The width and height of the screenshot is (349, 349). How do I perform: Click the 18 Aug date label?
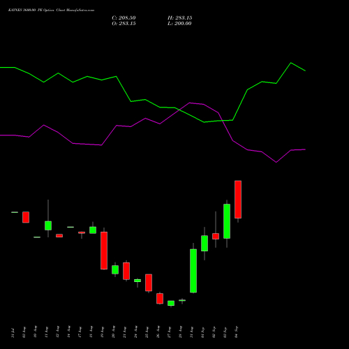pyautogui.click(x=91, y=332)
